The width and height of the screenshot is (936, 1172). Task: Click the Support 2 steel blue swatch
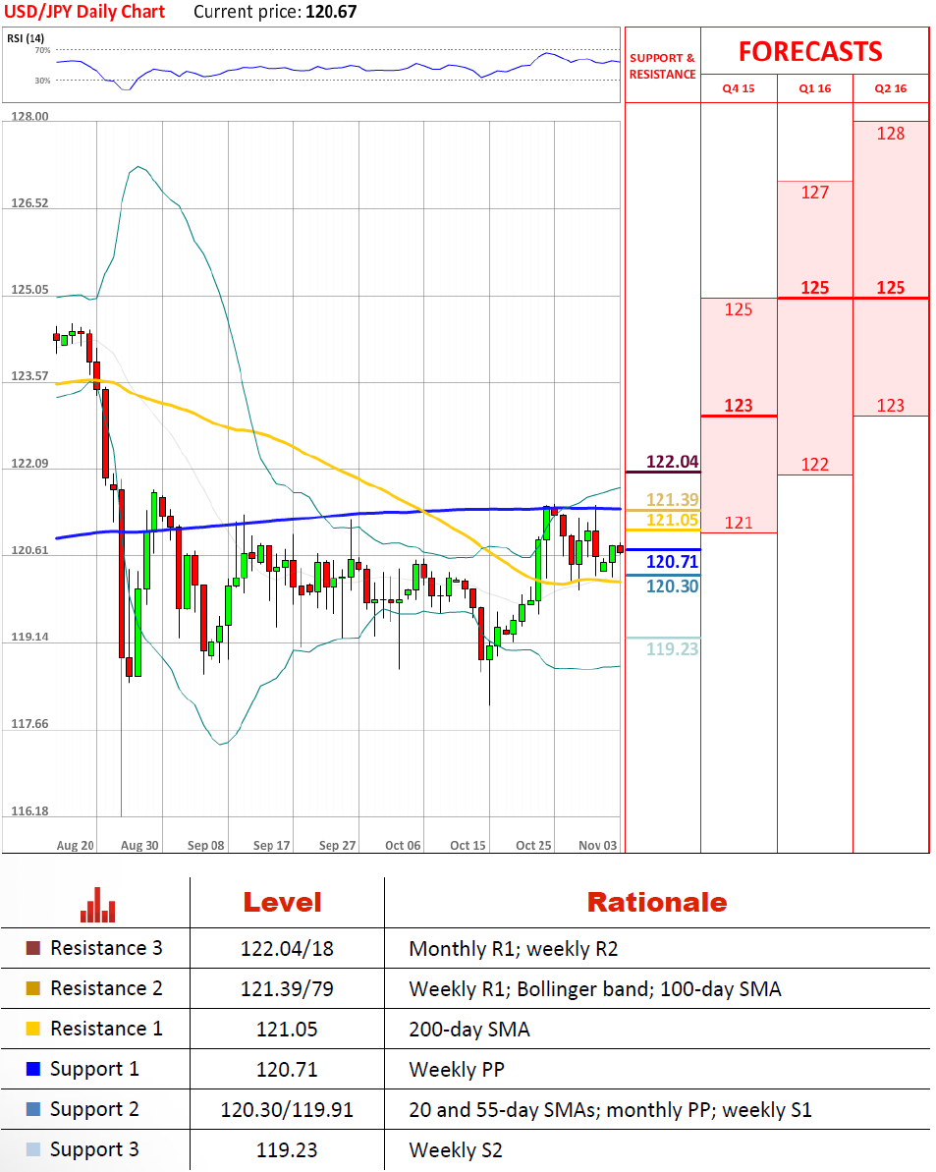(x=32, y=1109)
